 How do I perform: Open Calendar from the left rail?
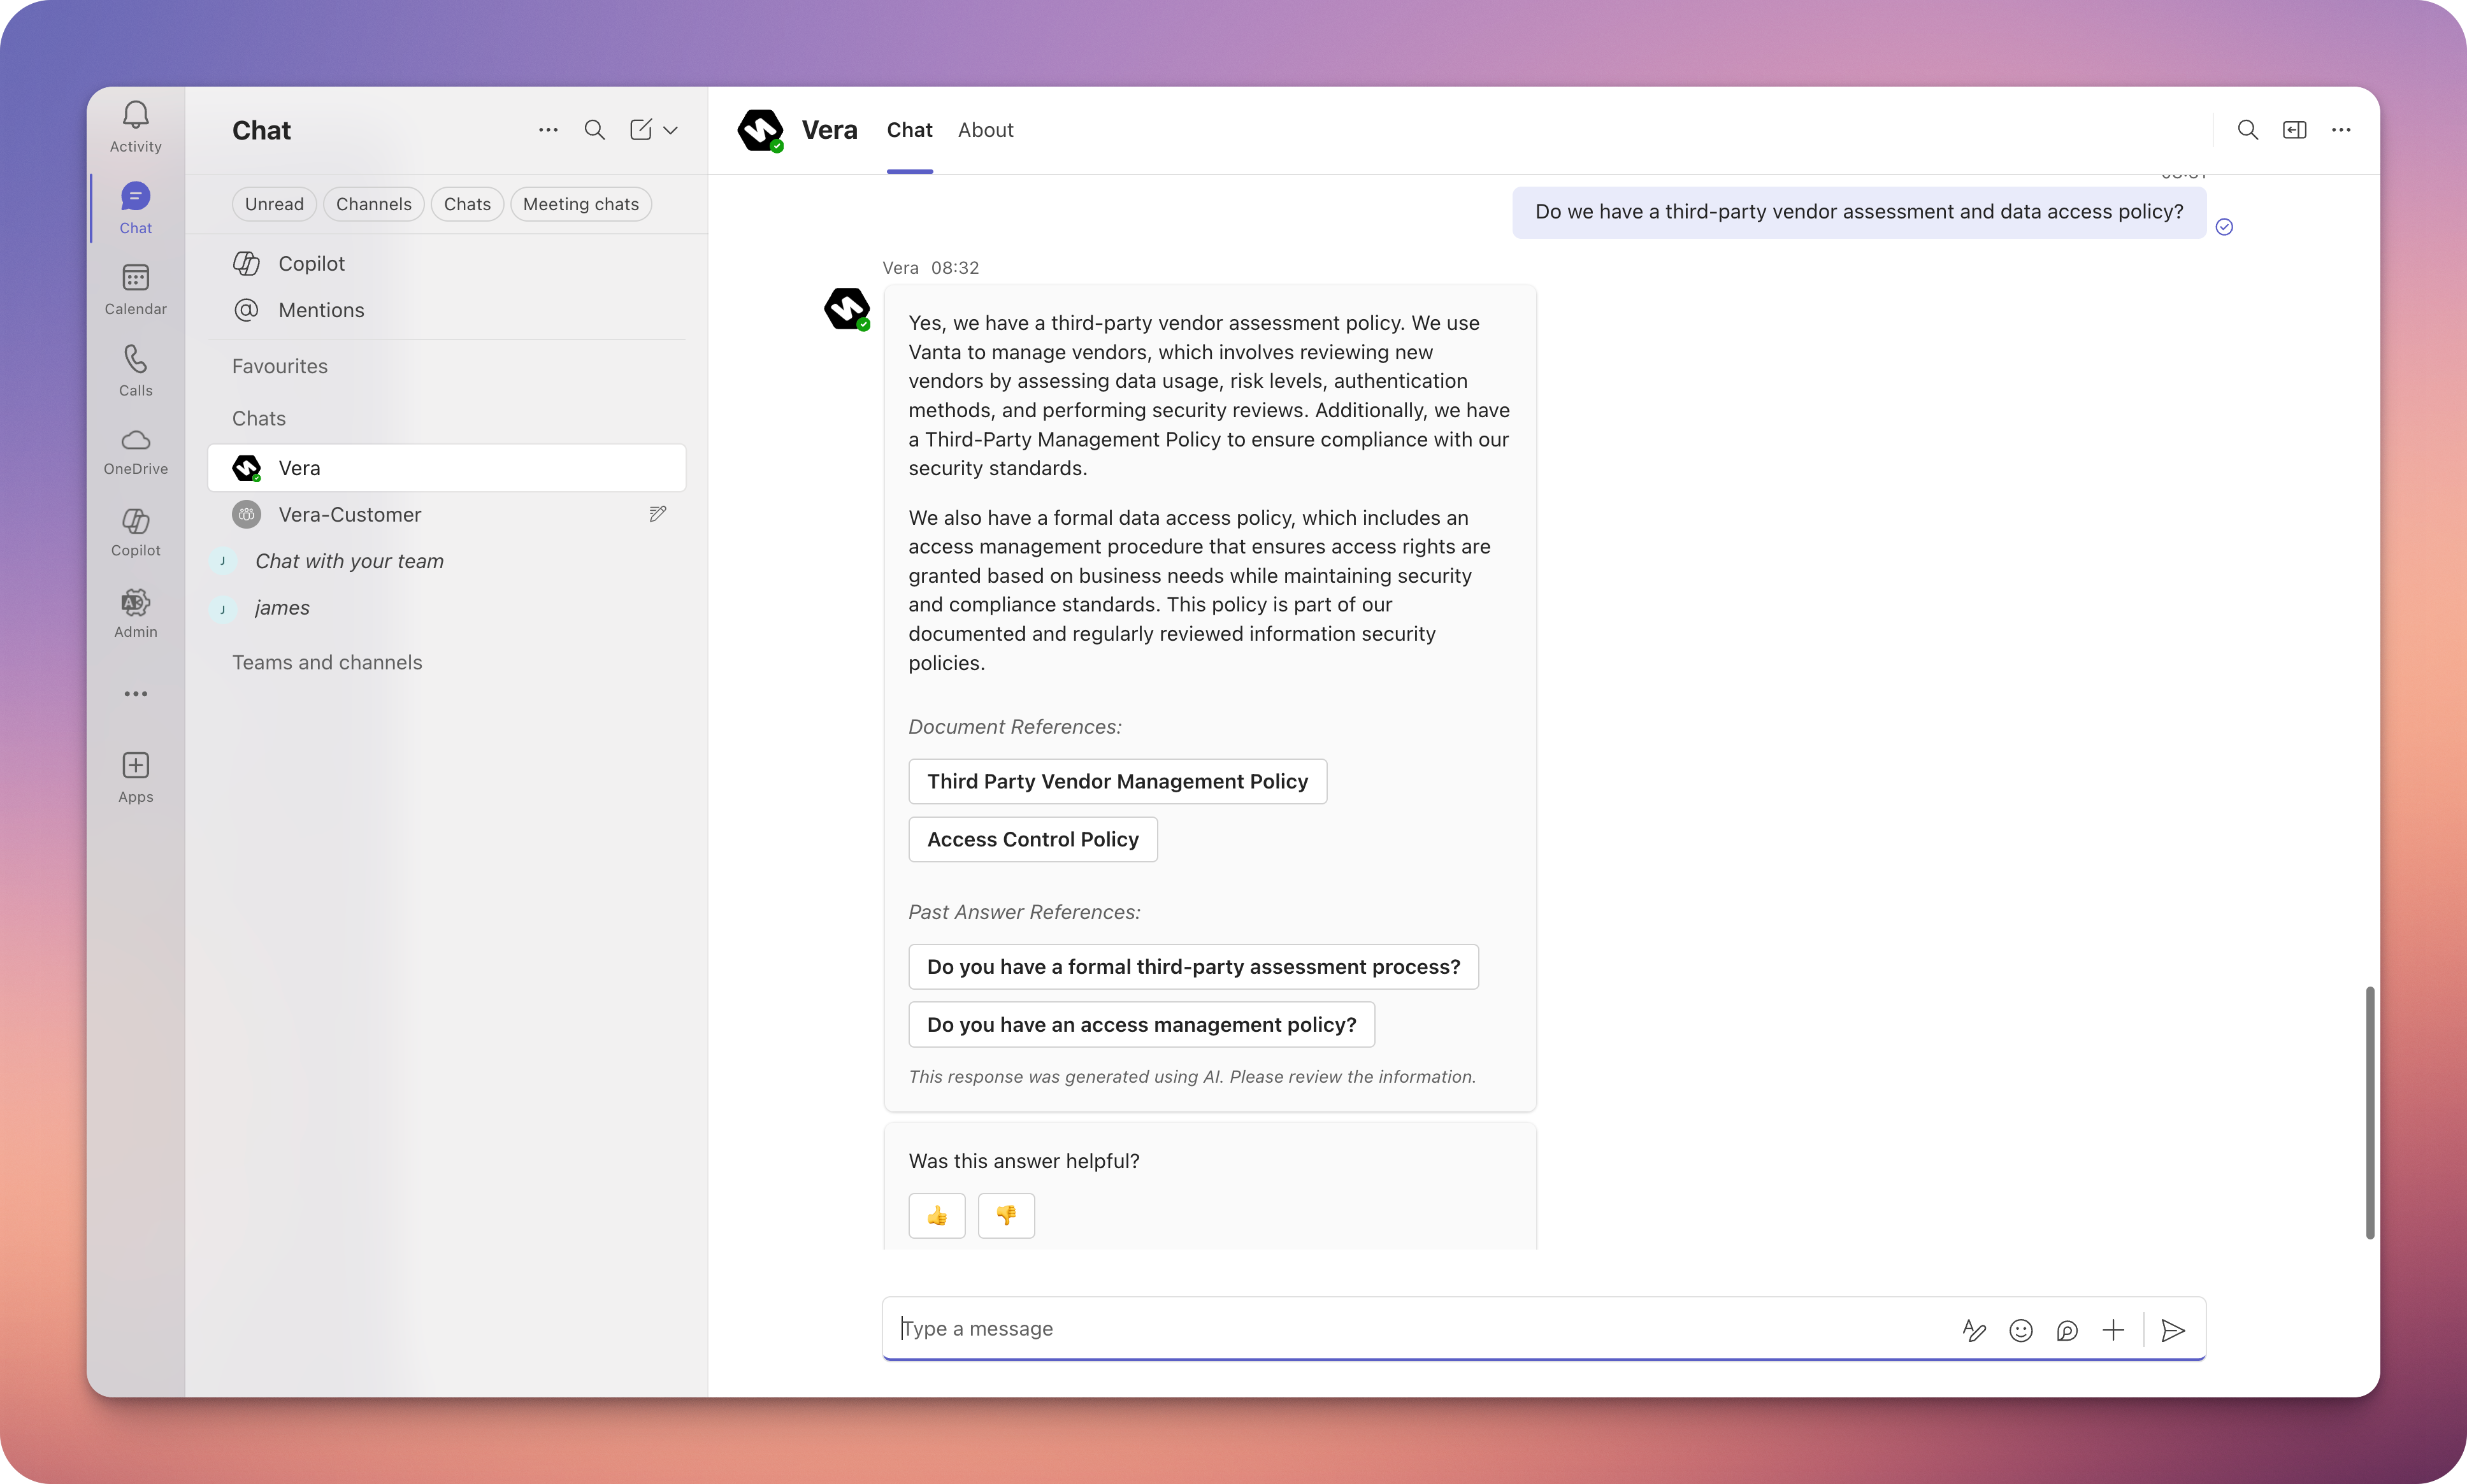(x=135, y=278)
